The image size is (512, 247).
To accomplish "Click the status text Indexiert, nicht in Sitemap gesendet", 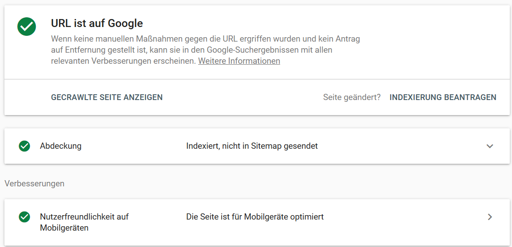I will tap(252, 146).
